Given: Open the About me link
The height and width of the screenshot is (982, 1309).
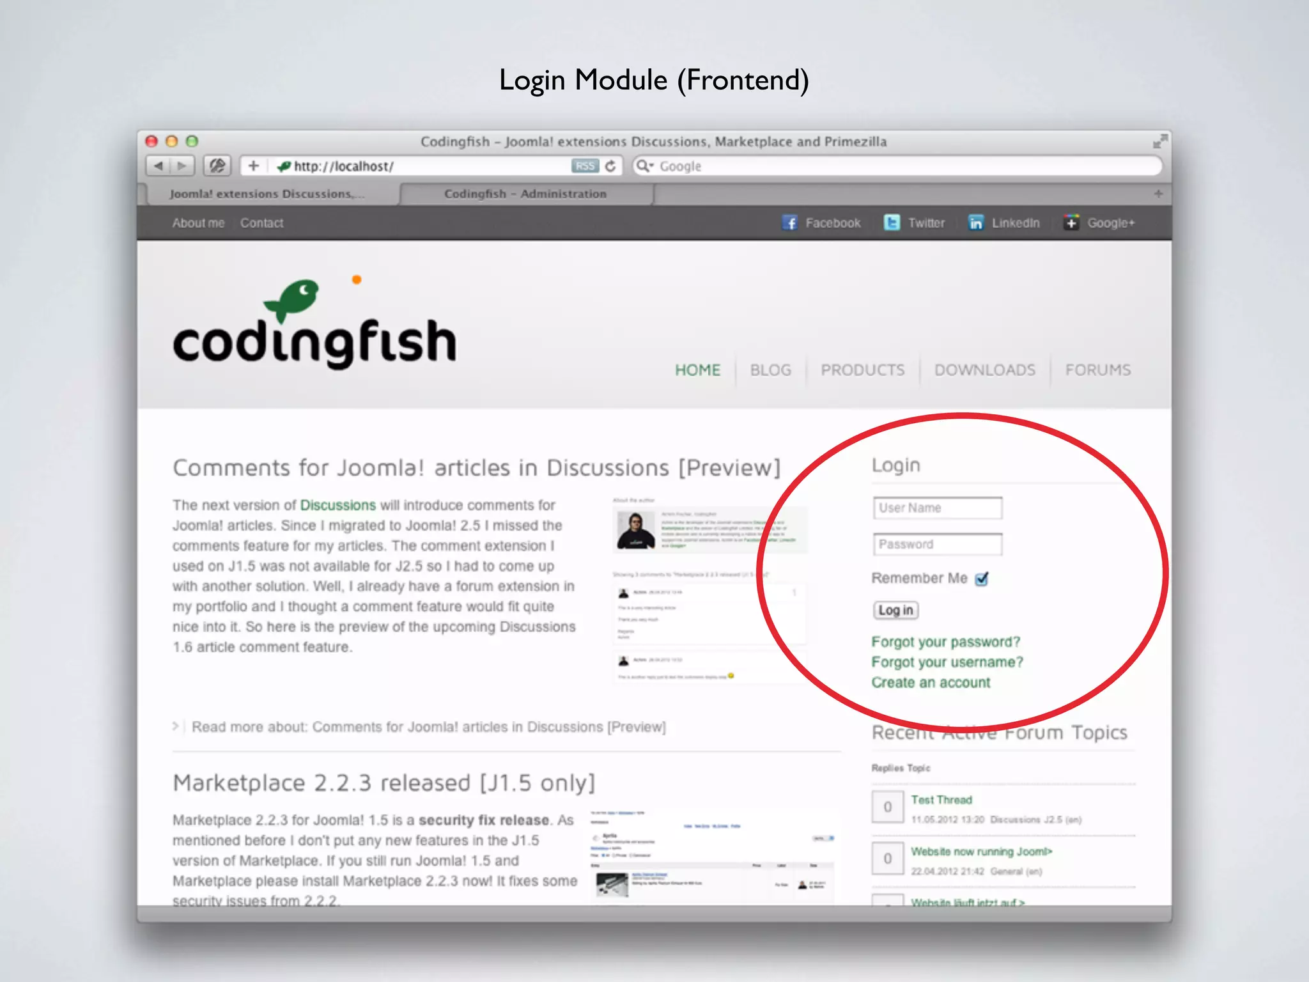Looking at the screenshot, I should [x=198, y=223].
